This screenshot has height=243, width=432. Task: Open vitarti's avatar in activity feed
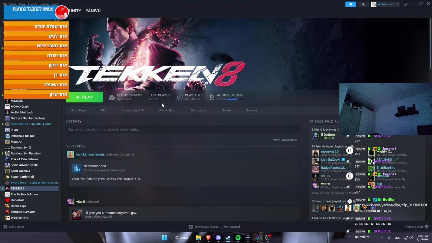(70, 201)
